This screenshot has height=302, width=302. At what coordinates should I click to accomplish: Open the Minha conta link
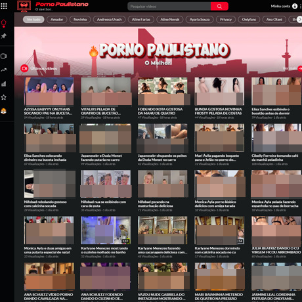[x=280, y=6]
